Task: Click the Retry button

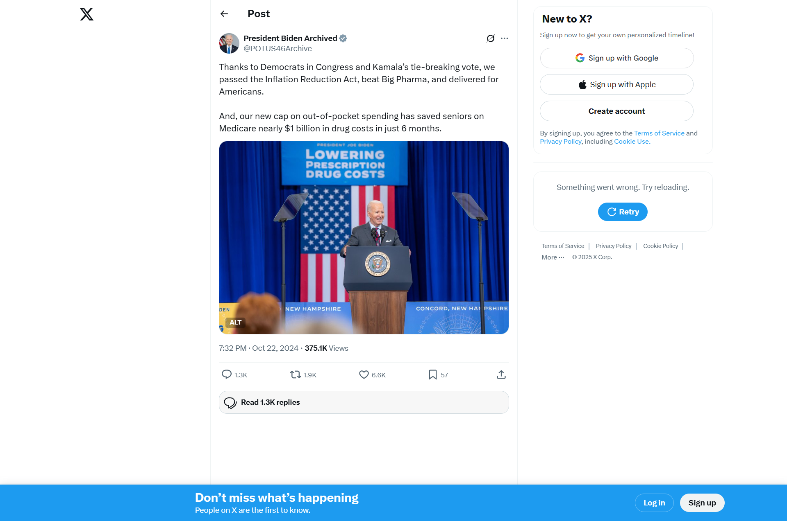Action: tap(623, 212)
